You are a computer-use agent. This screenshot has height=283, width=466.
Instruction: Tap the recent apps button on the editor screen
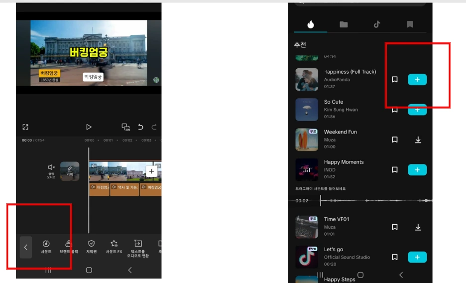coord(48,270)
